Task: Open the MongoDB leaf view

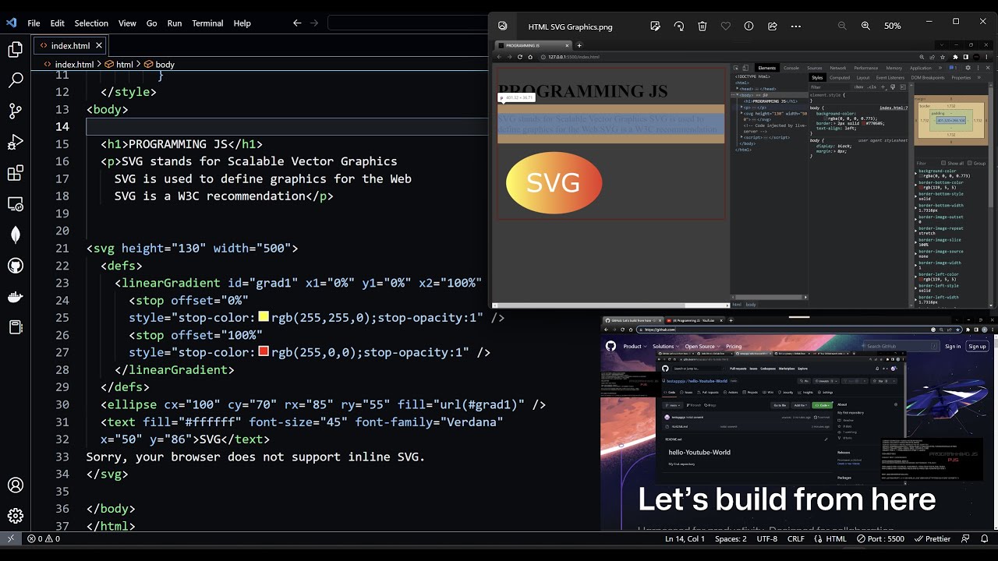Action: (x=16, y=235)
